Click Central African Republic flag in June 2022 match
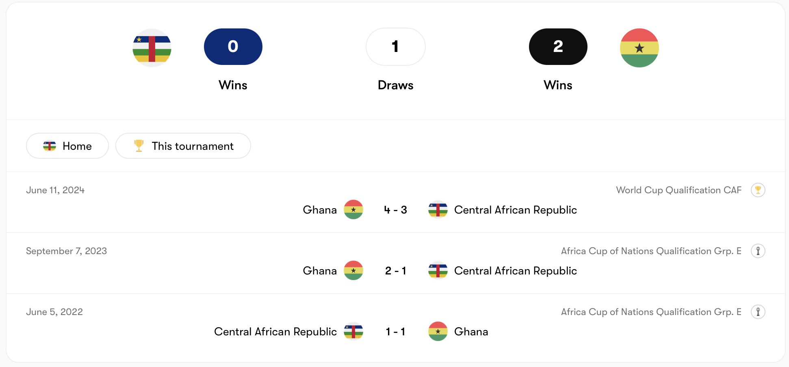This screenshot has height=367, width=789. (x=353, y=331)
